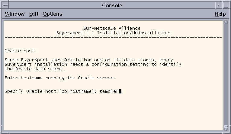Click the 'Specify Oracle host' prompt text
Image resolution: width=231 pixels, height=134 pixels.
point(30,91)
